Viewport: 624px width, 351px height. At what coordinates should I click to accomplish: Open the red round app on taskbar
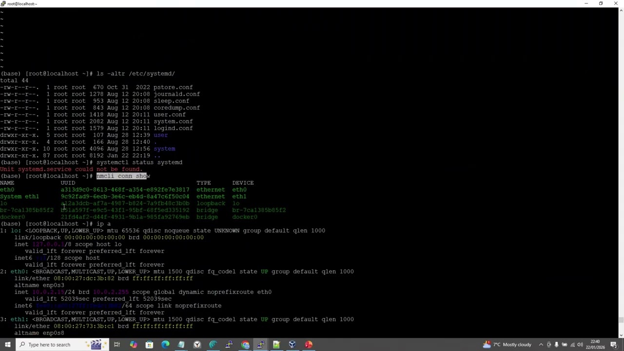coord(308,345)
